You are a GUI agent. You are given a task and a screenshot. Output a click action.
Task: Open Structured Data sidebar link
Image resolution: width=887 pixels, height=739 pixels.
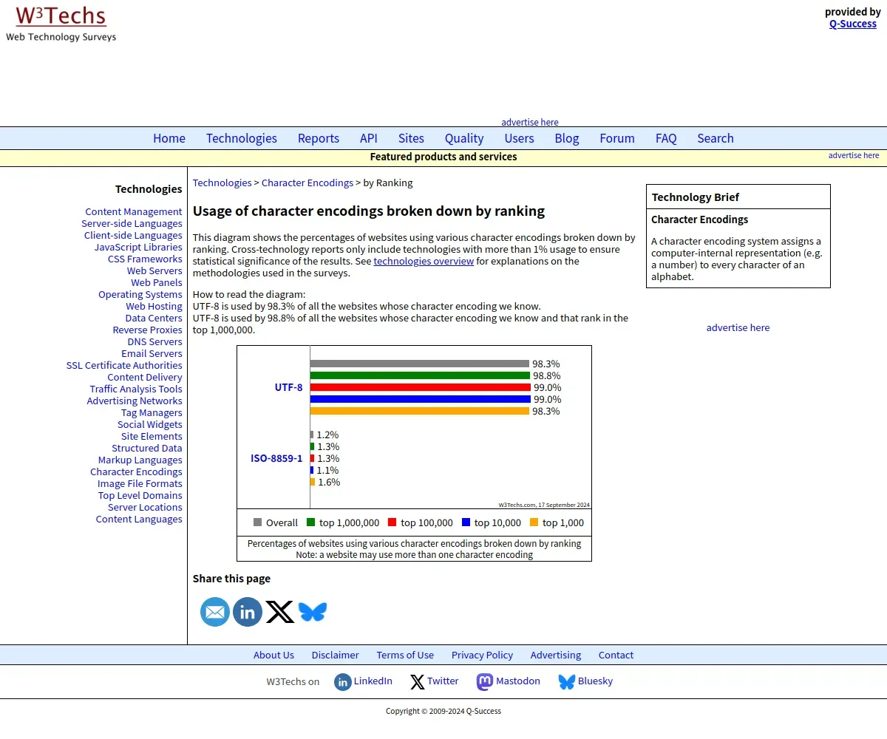pos(147,448)
